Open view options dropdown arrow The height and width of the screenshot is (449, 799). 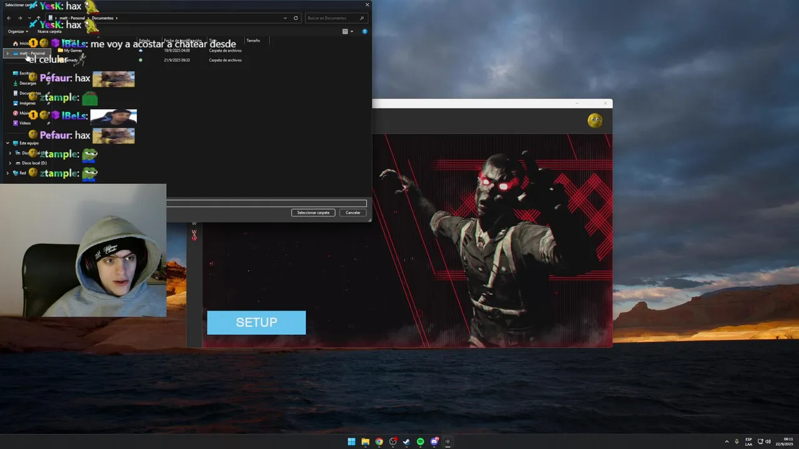pyautogui.click(x=351, y=31)
